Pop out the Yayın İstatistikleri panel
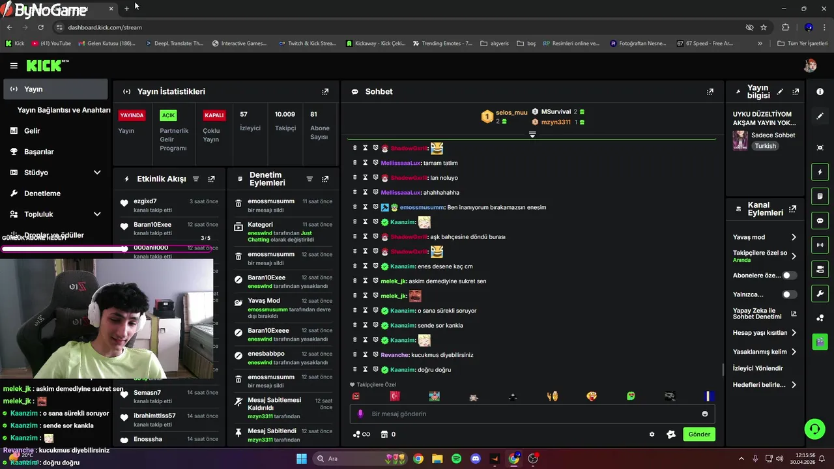This screenshot has width=834, height=469. (325, 92)
